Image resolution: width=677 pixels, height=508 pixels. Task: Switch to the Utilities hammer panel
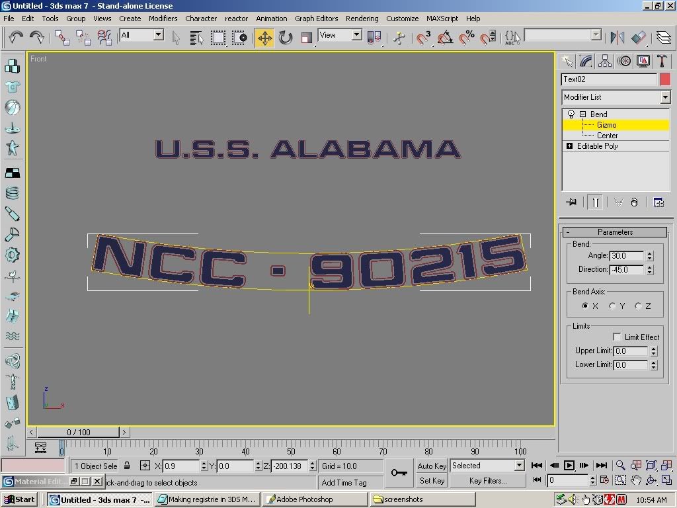click(x=662, y=61)
